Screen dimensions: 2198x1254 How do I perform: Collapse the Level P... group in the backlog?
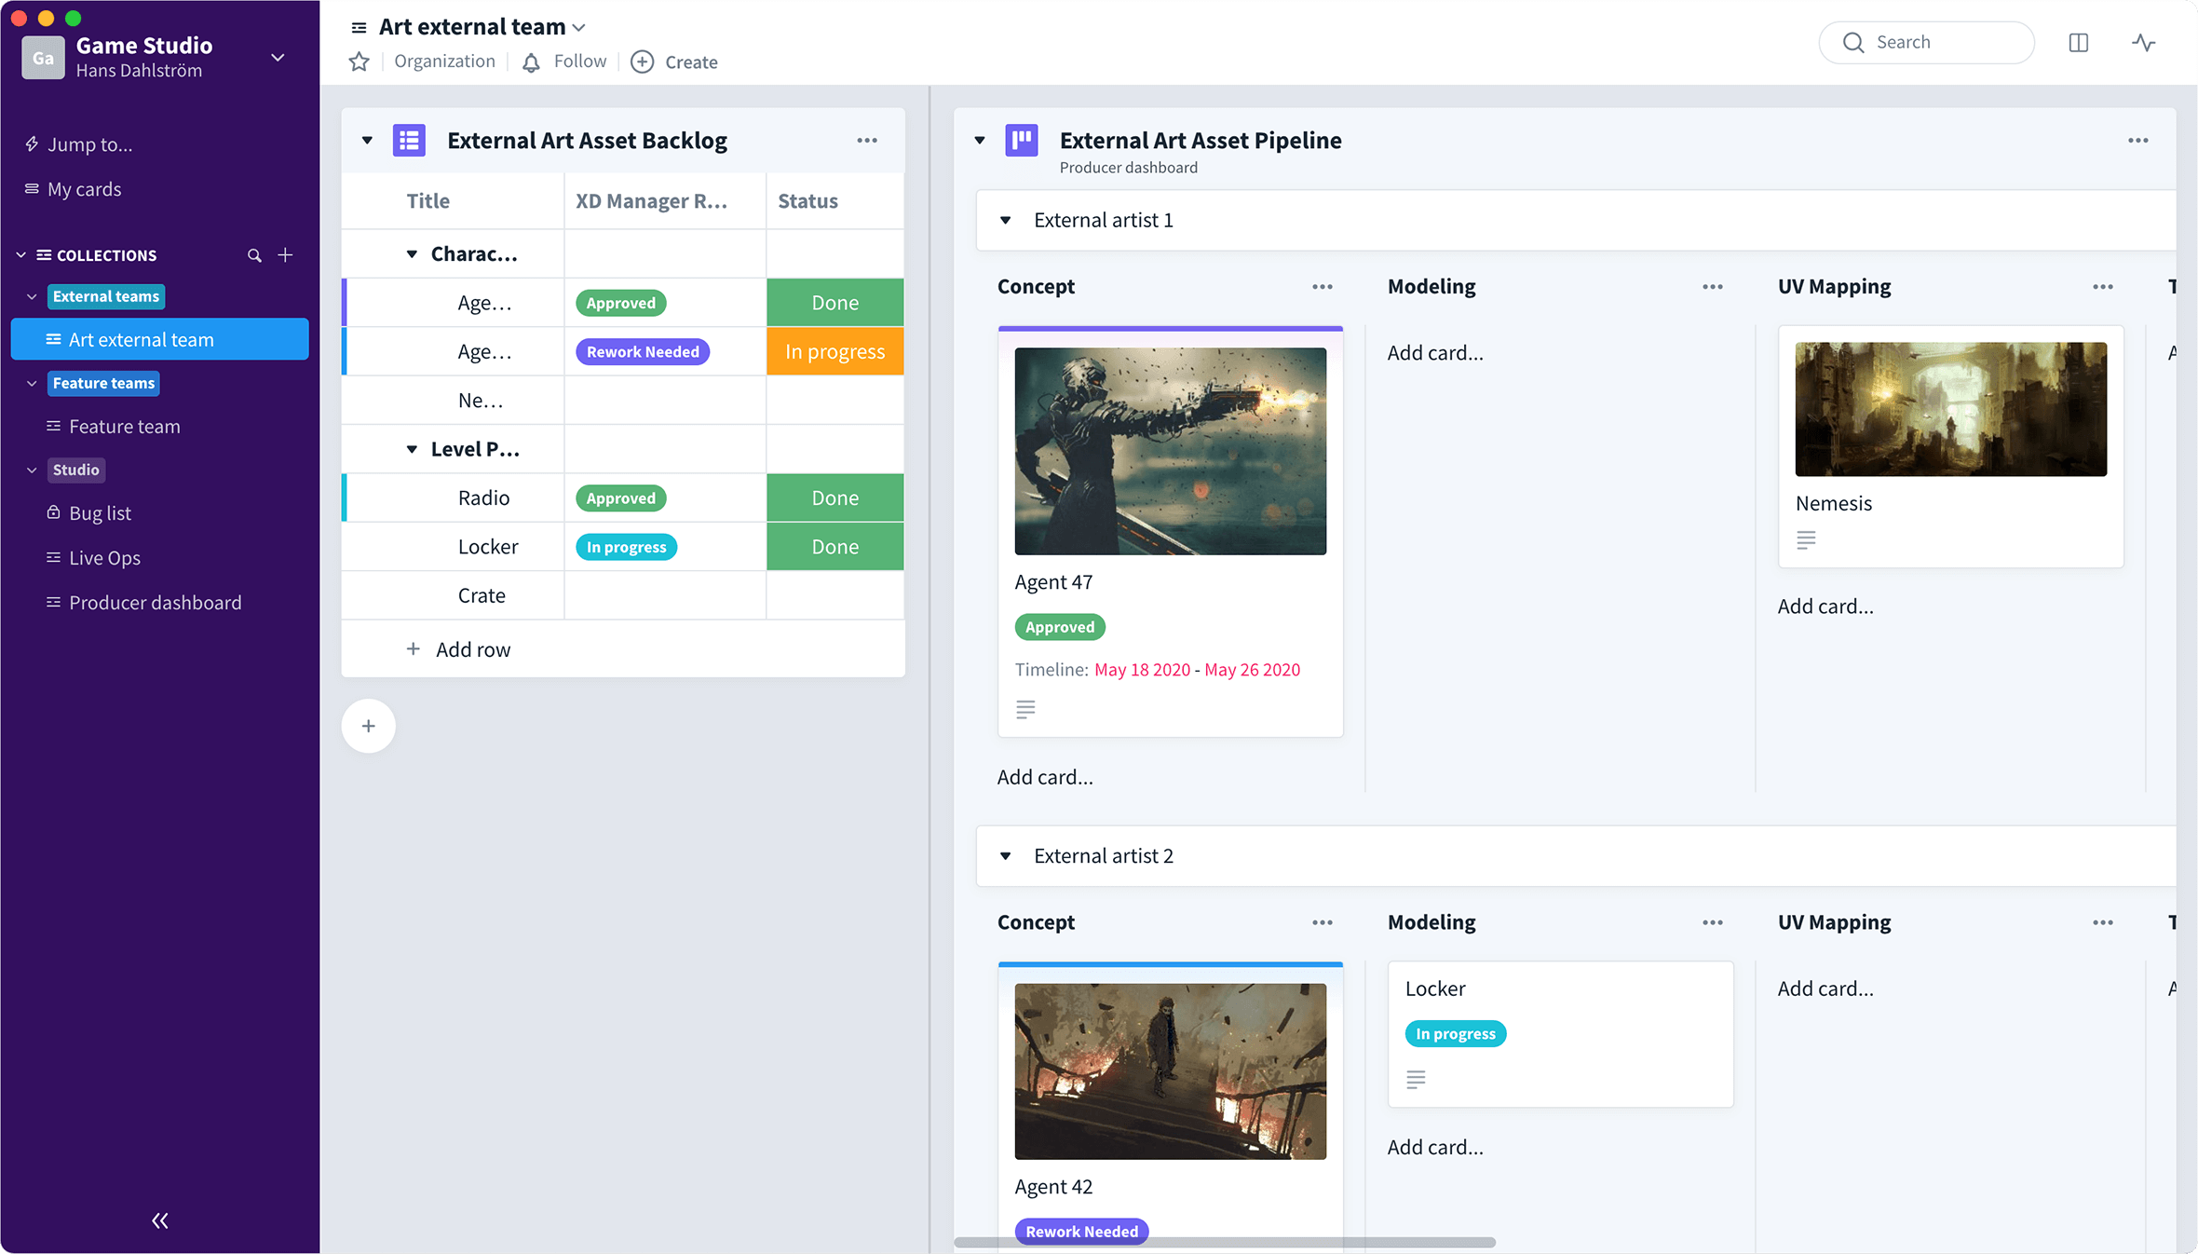(x=412, y=448)
